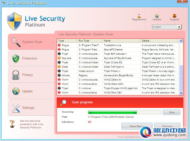Image resolution: width=190 pixels, height=141 pixels.
Task: Click the scan list scroll up arrow
Action: (181, 41)
